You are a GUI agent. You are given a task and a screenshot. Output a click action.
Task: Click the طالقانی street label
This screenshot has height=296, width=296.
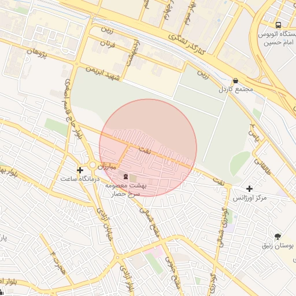pyautogui.click(x=262, y=166)
